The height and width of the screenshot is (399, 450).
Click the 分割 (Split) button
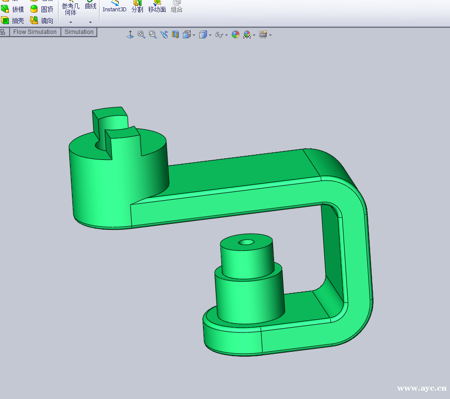pos(137,6)
